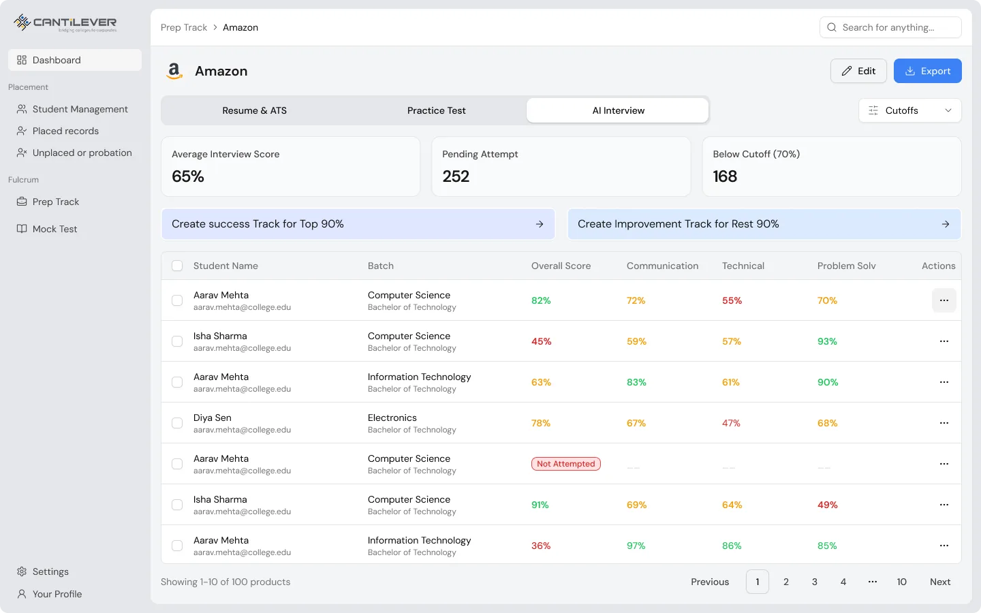Click the arrow on Create Improvement Track banner
This screenshot has height=613, width=981.
click(x=946, y=224)
